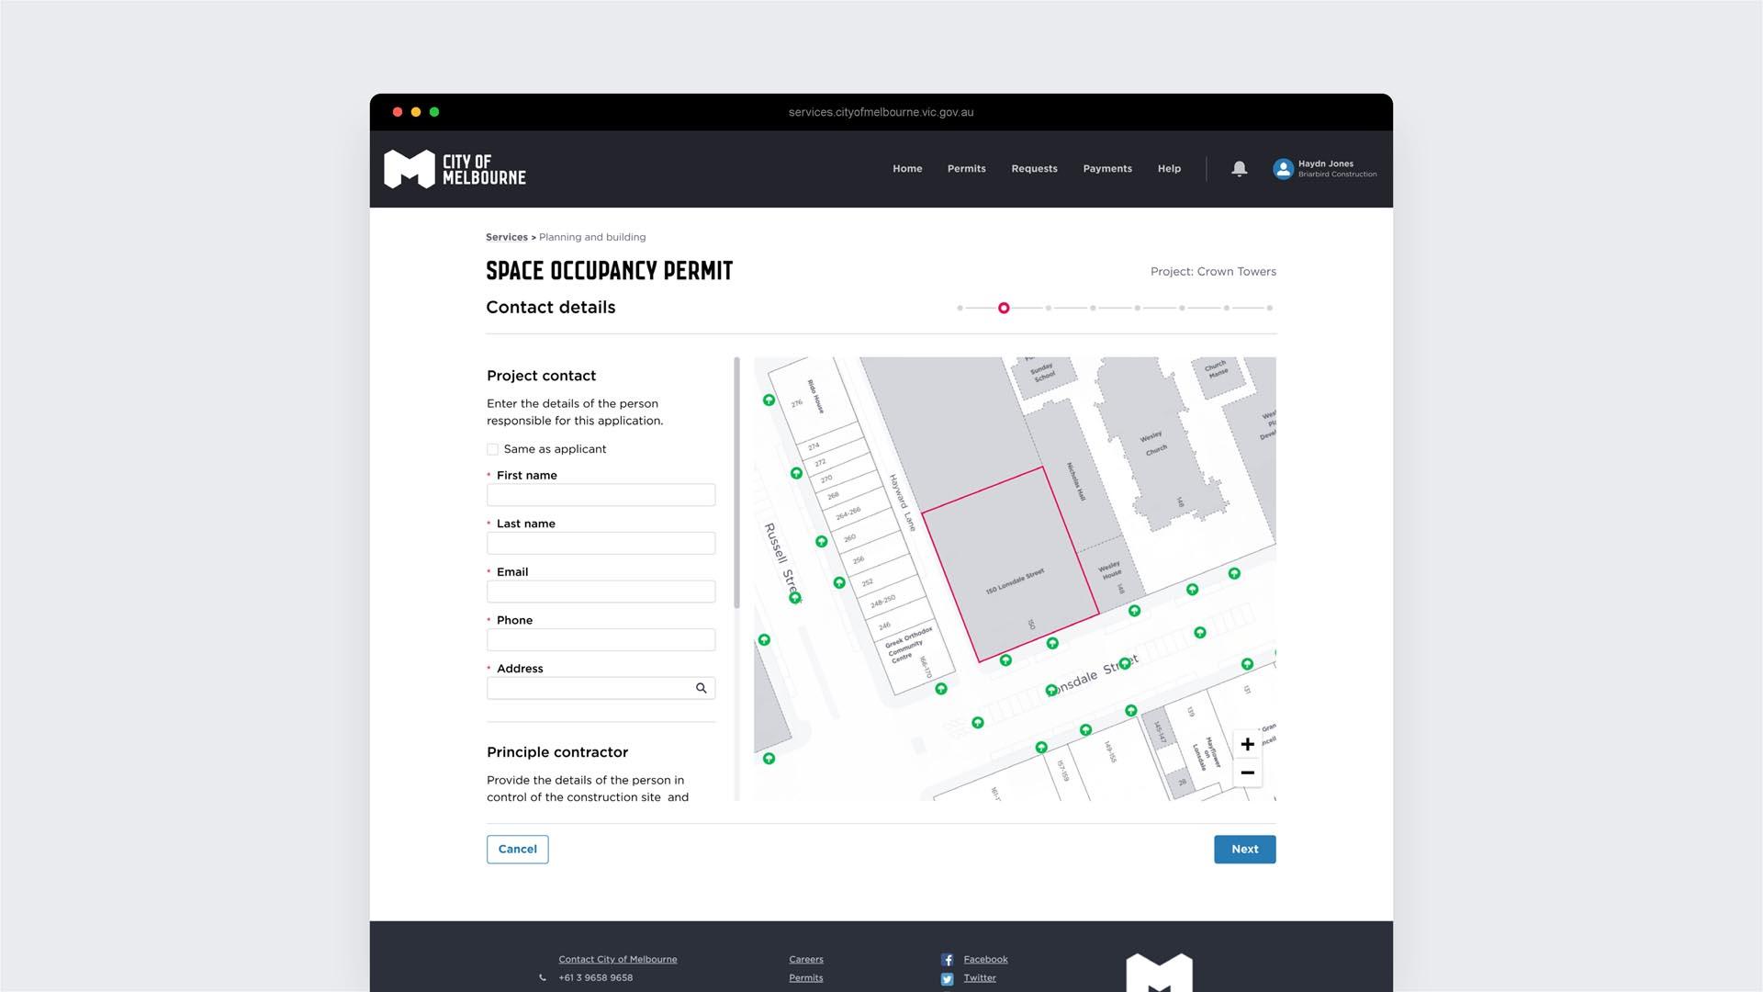
Task: Click the City of Melbourne logo
Action: (x=455, y=169)
